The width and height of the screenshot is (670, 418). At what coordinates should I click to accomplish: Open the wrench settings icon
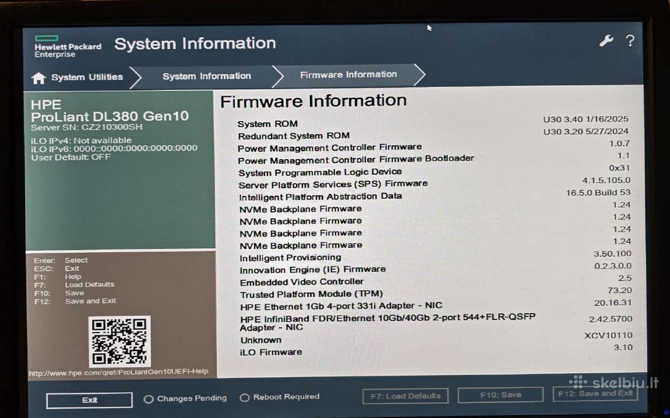(x=606, y=40)
